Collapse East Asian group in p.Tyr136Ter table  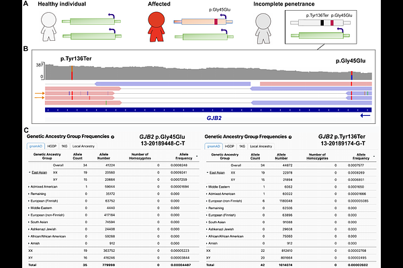tap(207, 173)
